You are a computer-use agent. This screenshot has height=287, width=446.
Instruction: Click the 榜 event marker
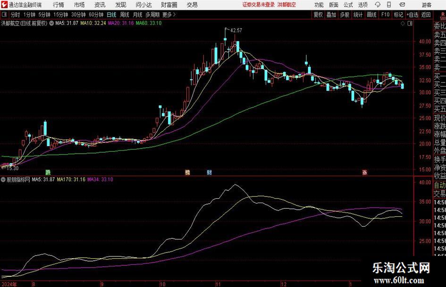187,172
